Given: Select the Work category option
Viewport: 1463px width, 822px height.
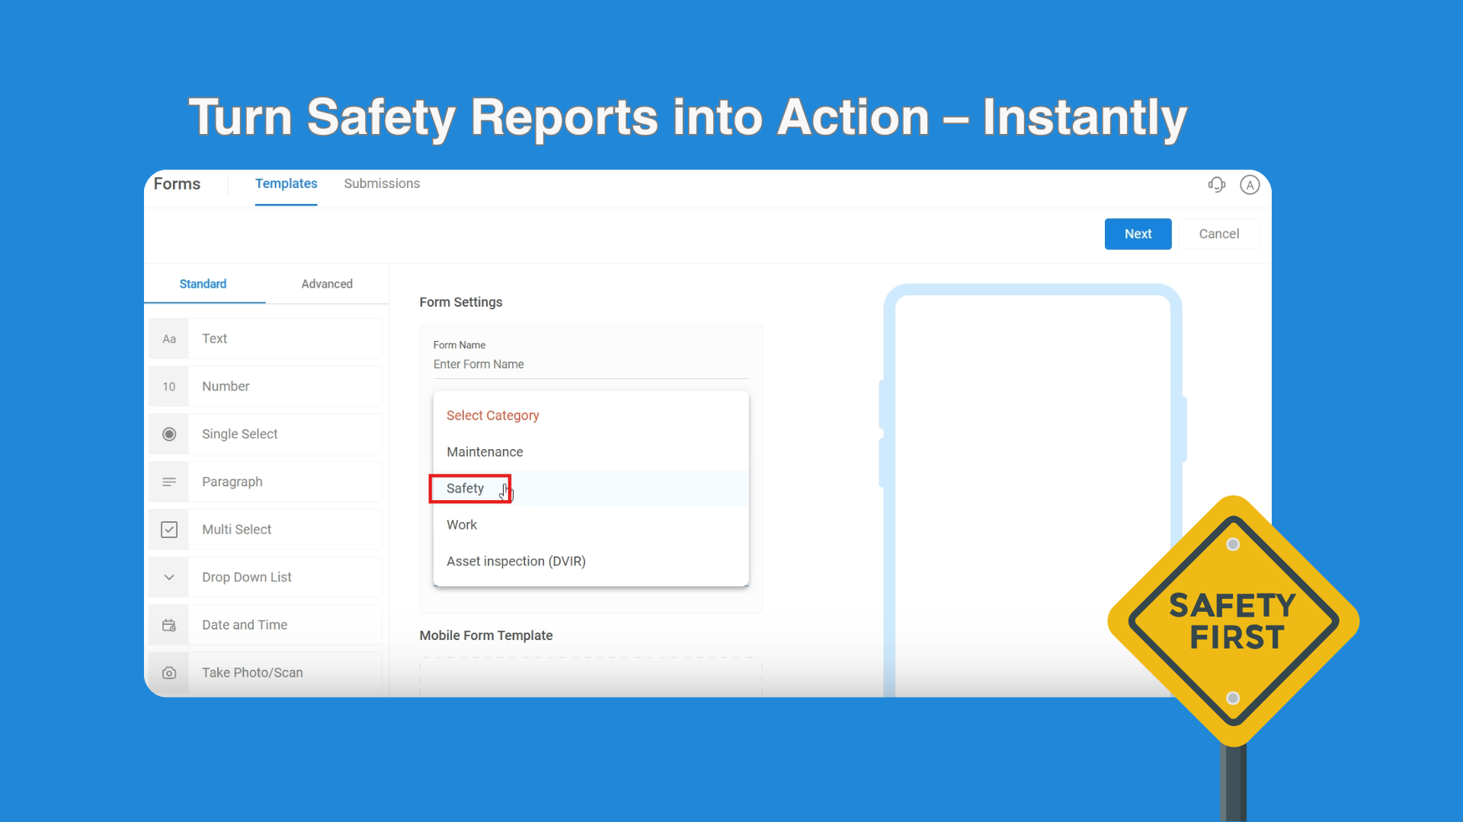Looking at the screenshot, I should (462, 525).
